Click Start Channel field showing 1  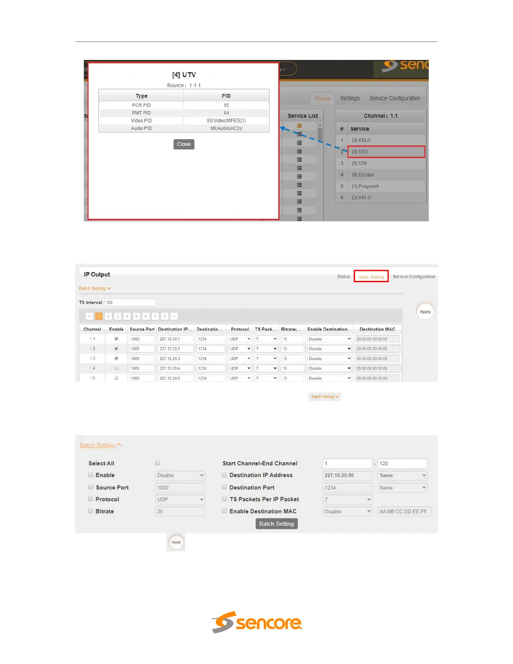tap(347, 463)
